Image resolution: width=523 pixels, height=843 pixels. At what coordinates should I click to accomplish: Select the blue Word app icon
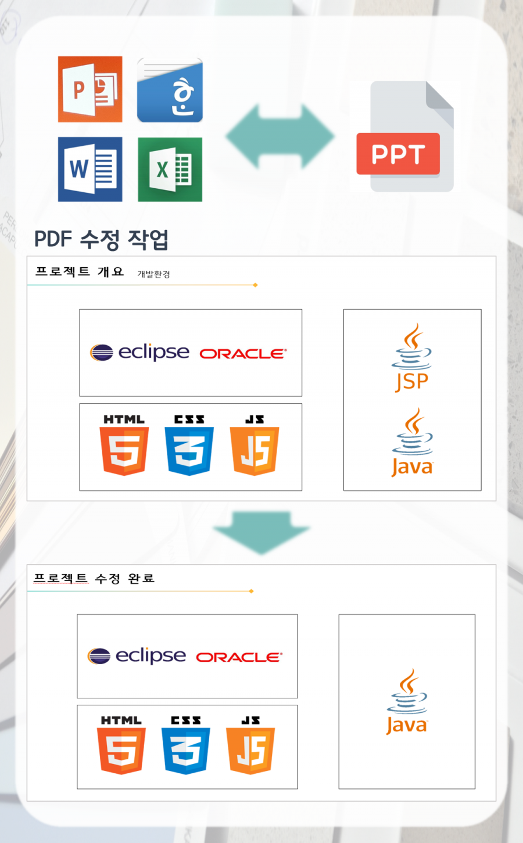(x=90, y=169)
